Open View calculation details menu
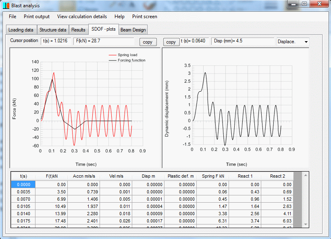331x239 pixels. coord(82,17)
